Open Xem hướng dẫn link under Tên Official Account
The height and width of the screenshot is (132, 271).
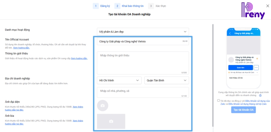click(x=21, y=48)
